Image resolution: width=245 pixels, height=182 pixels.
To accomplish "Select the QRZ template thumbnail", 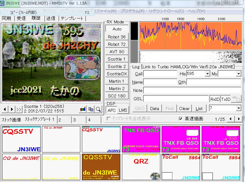I will [x=141, y=167].
